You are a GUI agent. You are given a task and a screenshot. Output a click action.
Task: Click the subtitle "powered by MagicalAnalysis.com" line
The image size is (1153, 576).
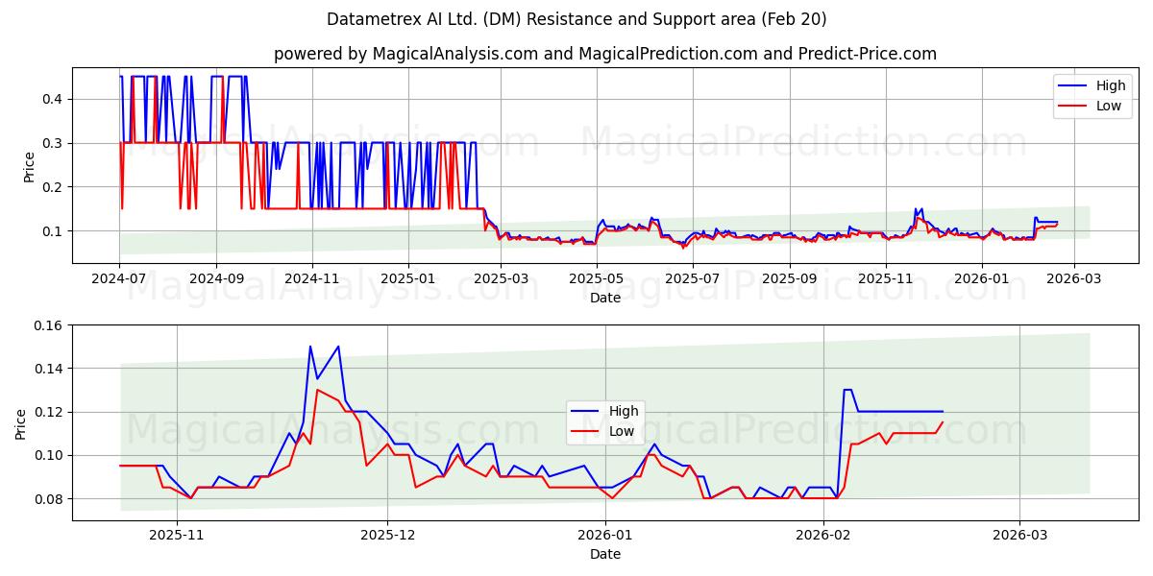(605, 54)
